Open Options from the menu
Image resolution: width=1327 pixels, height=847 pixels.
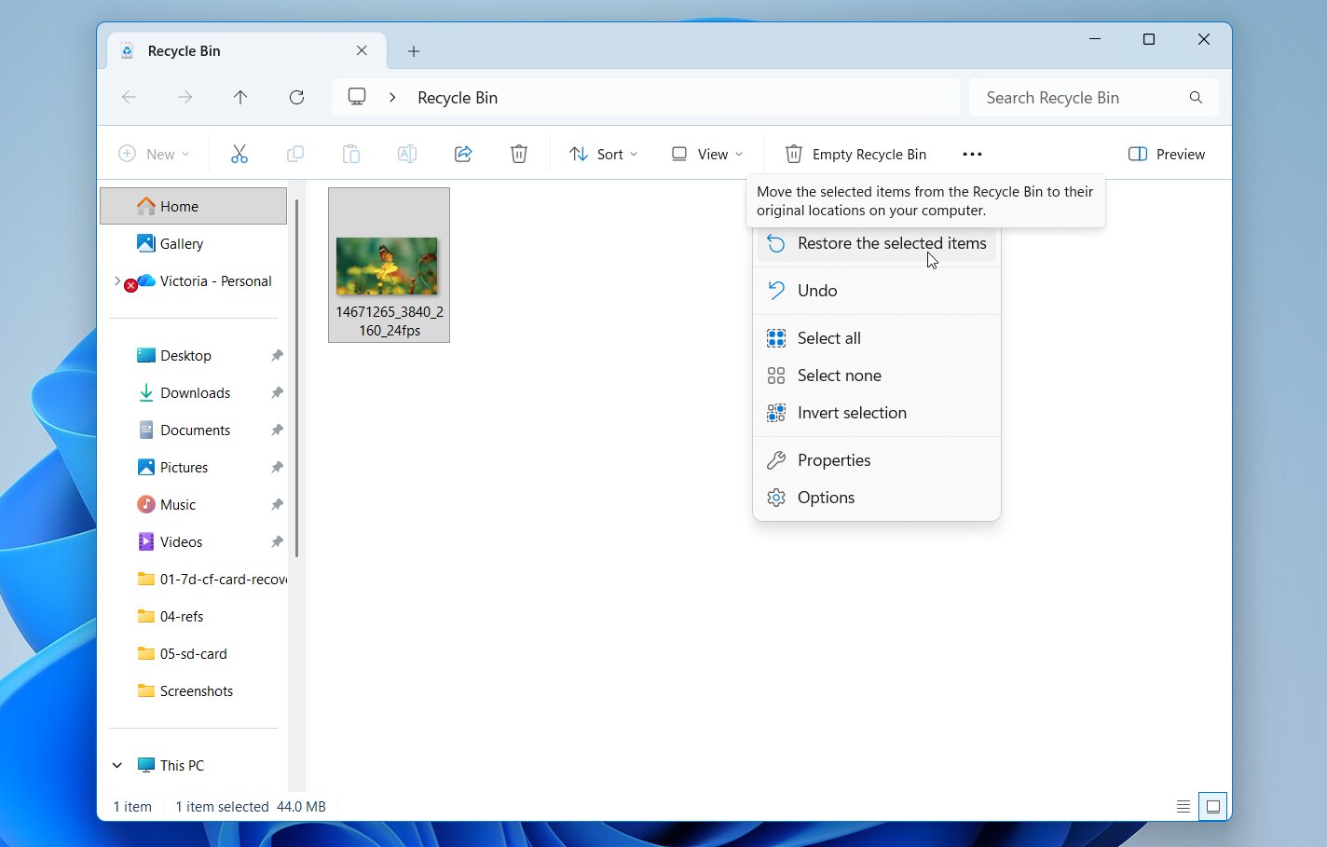coord(877,498)
